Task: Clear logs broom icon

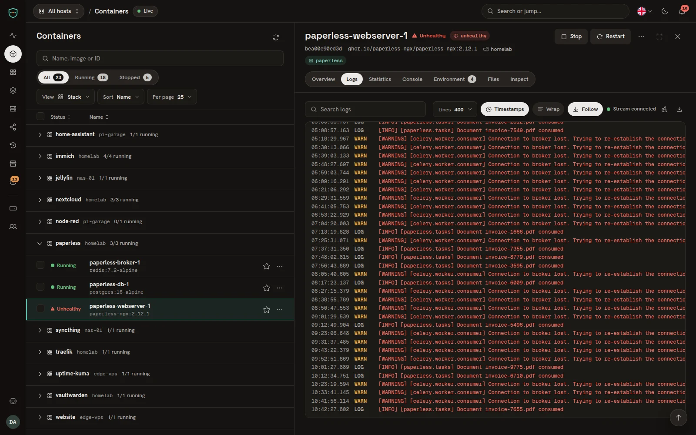Action: (664, 109)
